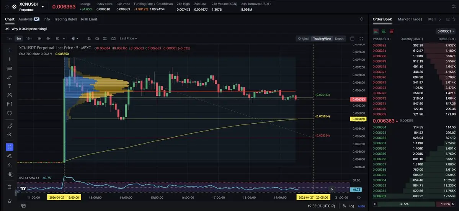Screen dimensions: 459x211
Task: Show only sell orders in order book
Action: coord(392,31)
